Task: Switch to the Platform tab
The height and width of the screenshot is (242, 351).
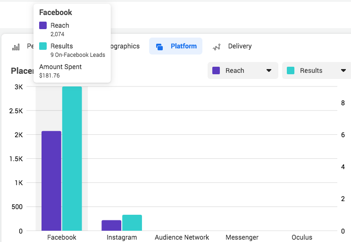Action: coord(183,46)
